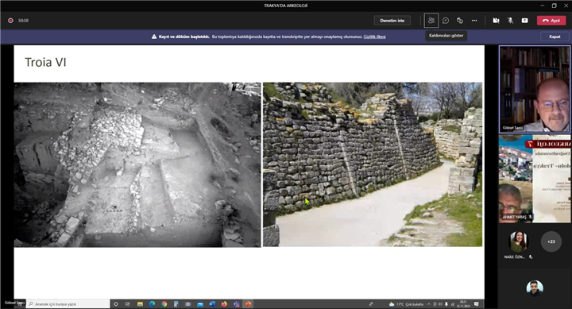The height and width of the screenshot is (309, 572).
Task: Click the Cortana circle in the shared taskbar
Action: tap(116, 304)
